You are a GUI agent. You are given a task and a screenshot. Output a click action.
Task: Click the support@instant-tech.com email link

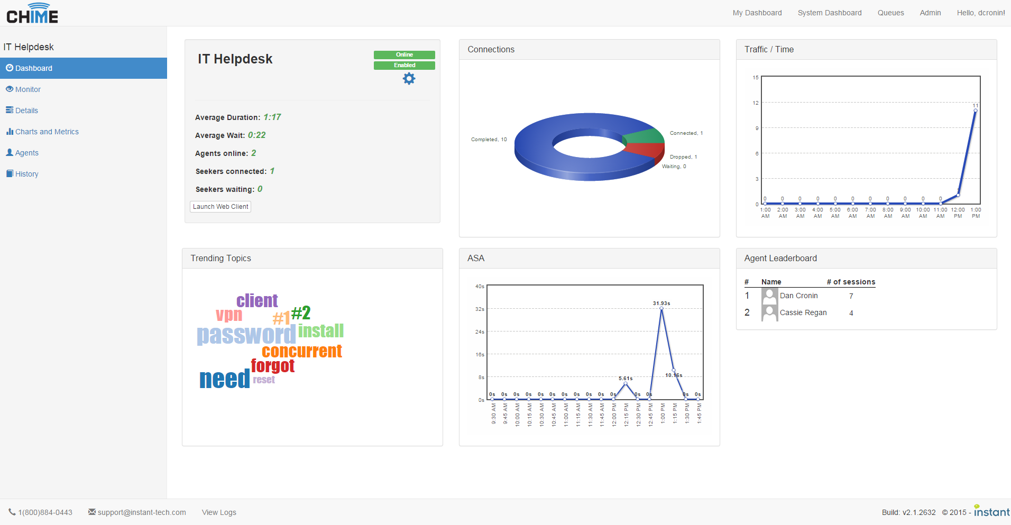142,512
